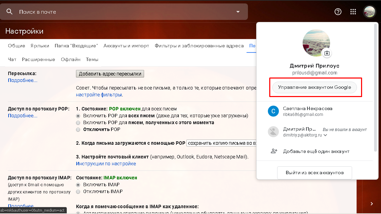Image resolution: width=381 pixels, height=214 pixels.
Task: Click the search magnifier icon
Action: pos(9,11)
